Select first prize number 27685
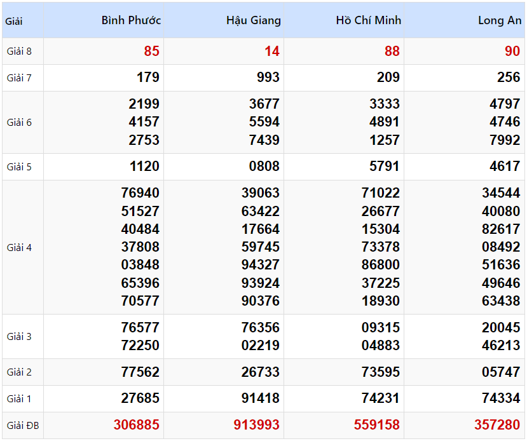The image size is (527, 441). click(140, 398)
